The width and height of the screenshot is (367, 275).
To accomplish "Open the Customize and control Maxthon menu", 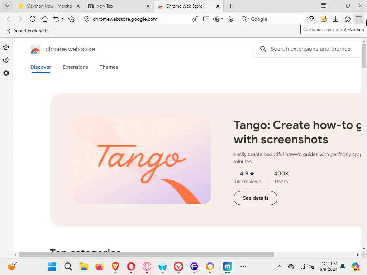I will [359, 19].
